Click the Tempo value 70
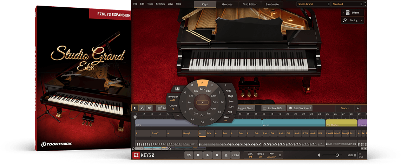The image size is (401, 165). 260,157
